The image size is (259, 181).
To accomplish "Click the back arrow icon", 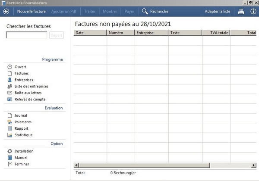I will point(6,11).
